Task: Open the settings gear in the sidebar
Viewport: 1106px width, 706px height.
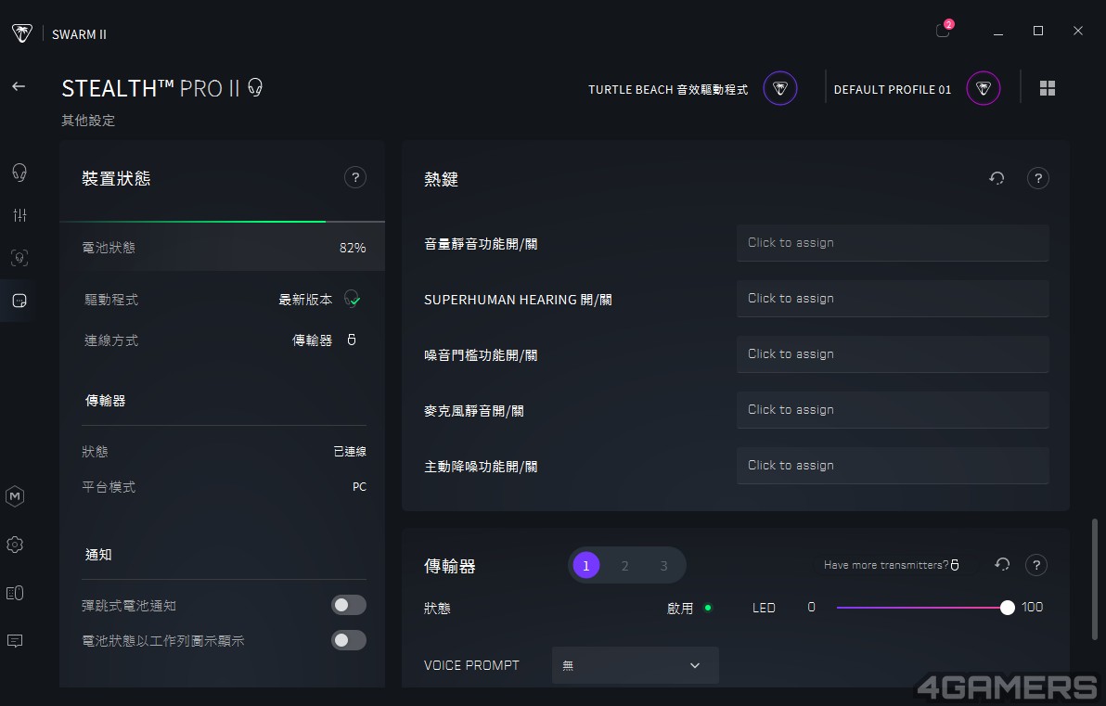Action: point(15,545)
